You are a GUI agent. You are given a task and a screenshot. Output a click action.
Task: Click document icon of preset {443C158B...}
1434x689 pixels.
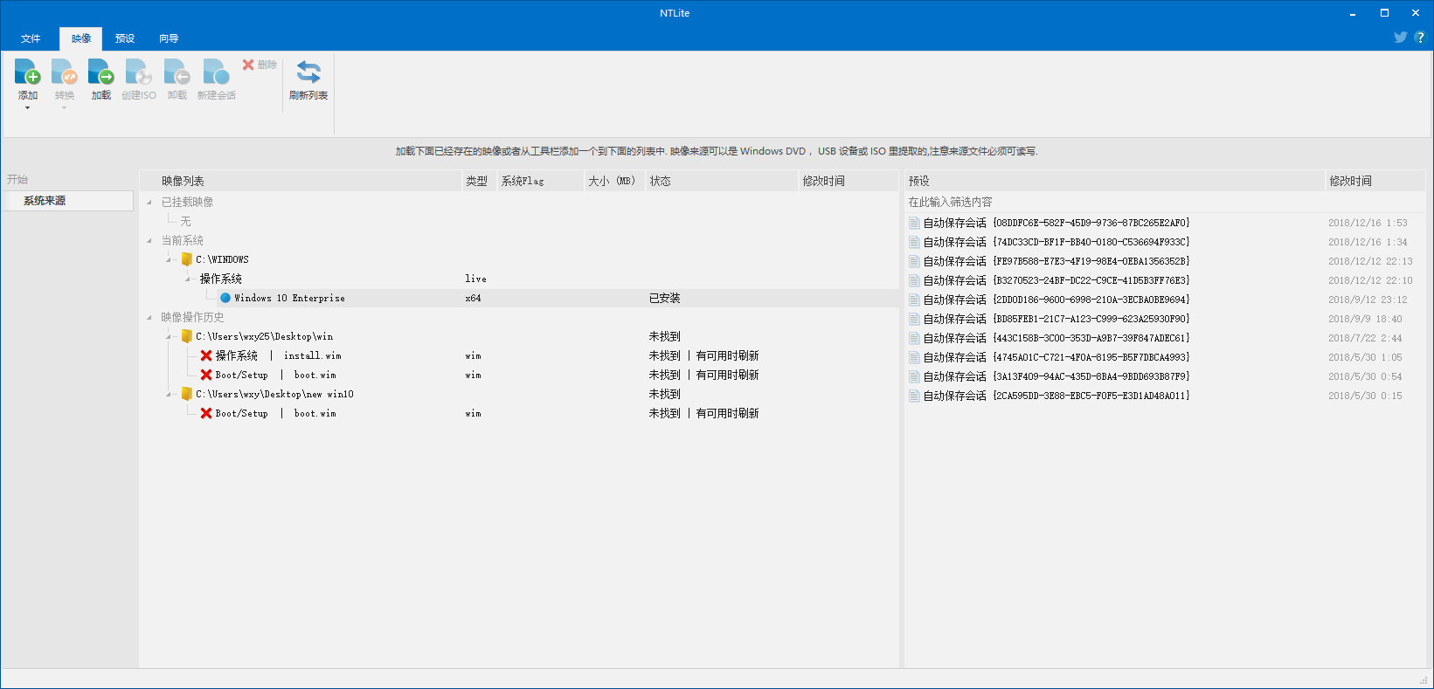(x=914, y=338)
